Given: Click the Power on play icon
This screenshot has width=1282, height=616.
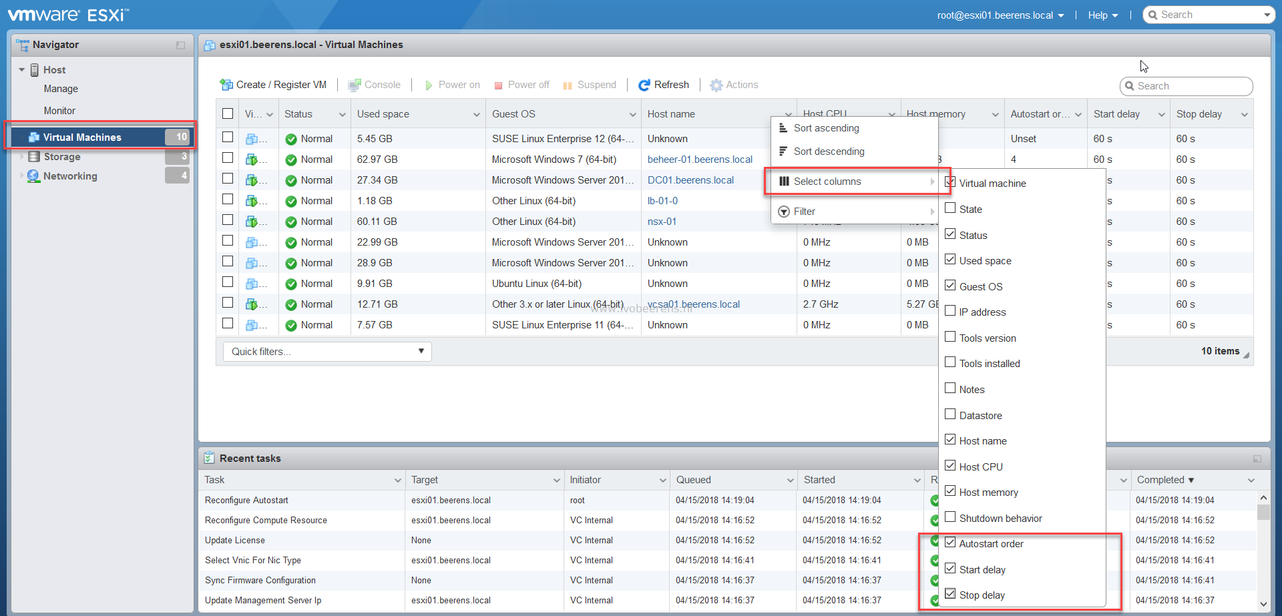Looking at the screenshot, I should point(429,85).
